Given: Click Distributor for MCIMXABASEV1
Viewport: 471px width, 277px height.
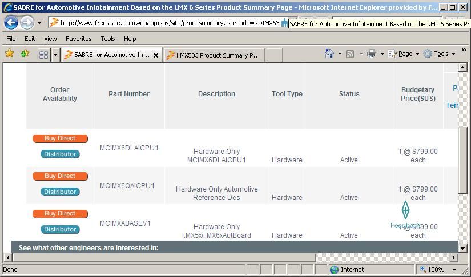Looking at the screenshot, I should 60,229.
